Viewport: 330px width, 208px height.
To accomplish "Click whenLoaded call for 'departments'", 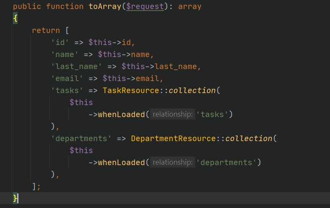I will click(121, 163).
